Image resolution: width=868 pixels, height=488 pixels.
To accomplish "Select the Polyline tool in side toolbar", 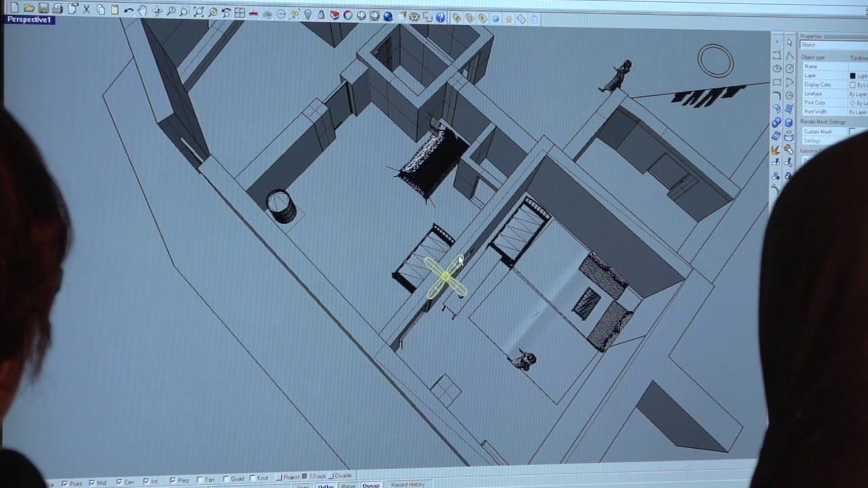I will tap(790, 56).
